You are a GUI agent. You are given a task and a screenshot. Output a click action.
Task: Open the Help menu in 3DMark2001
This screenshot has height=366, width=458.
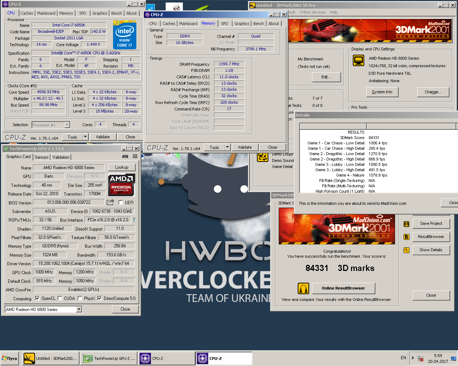point(333,12)
